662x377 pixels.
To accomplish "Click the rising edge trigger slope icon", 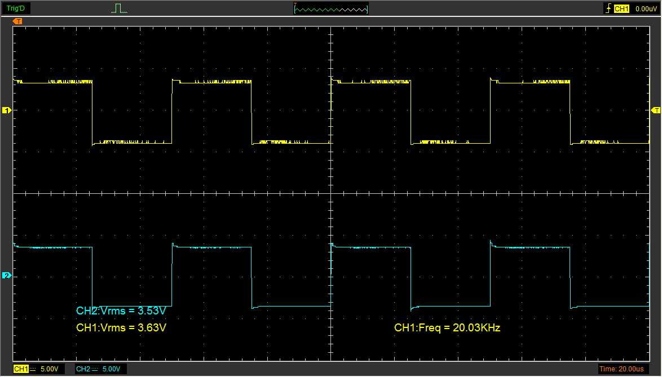I will [608, 8].
